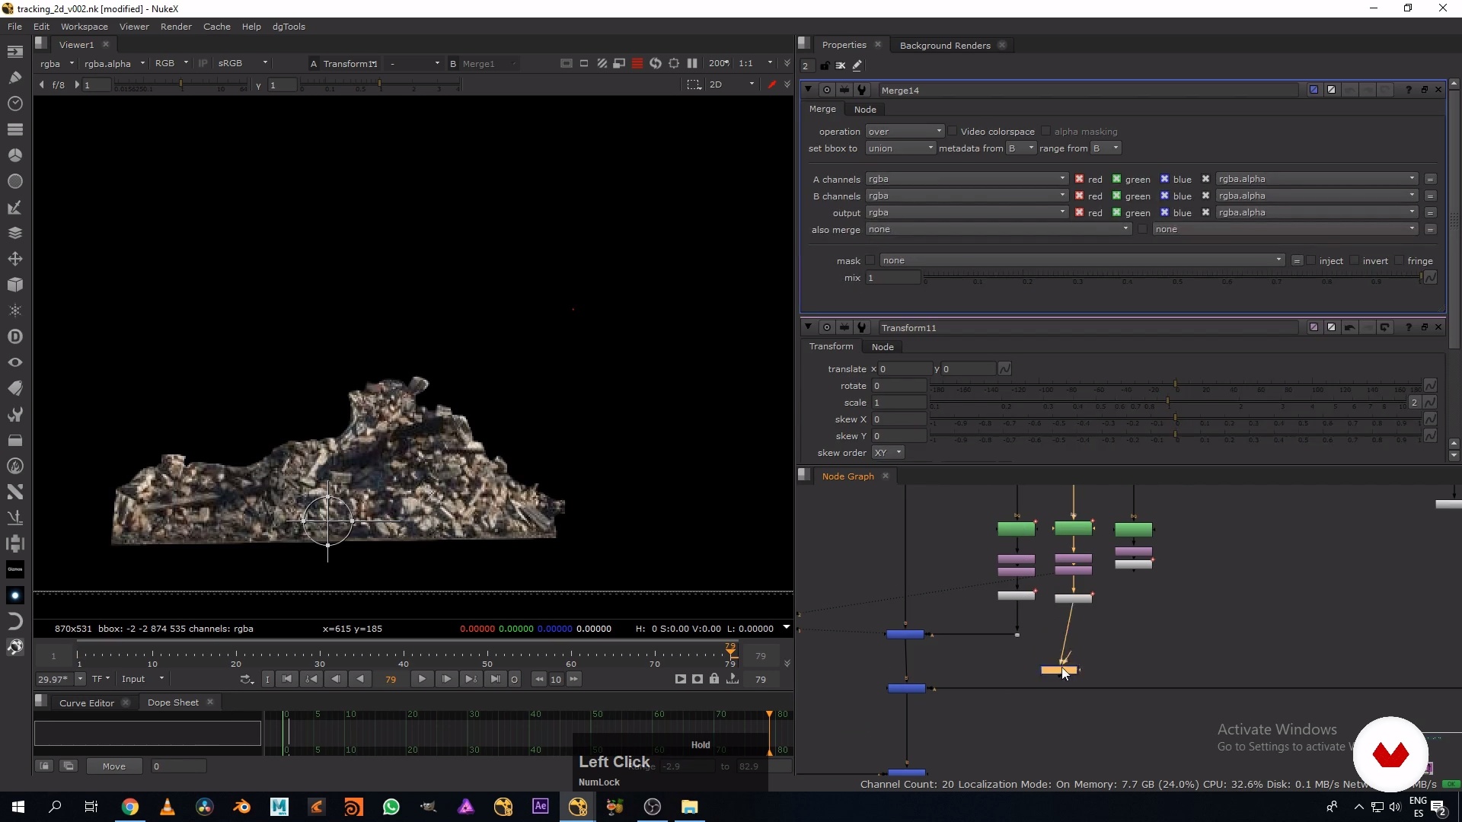
Task: Open the 2D view mode dropdown
Action: (731, 84)
